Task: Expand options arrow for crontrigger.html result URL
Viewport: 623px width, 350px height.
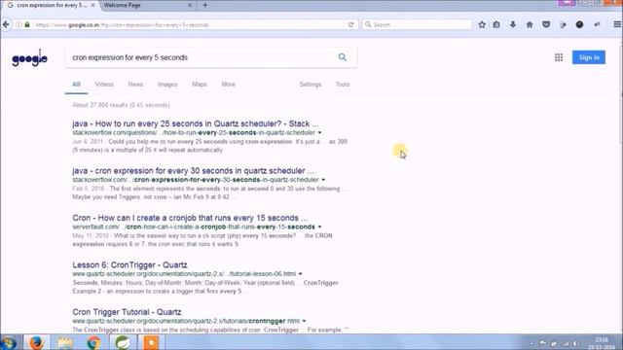Action: [x=304, y=321]
